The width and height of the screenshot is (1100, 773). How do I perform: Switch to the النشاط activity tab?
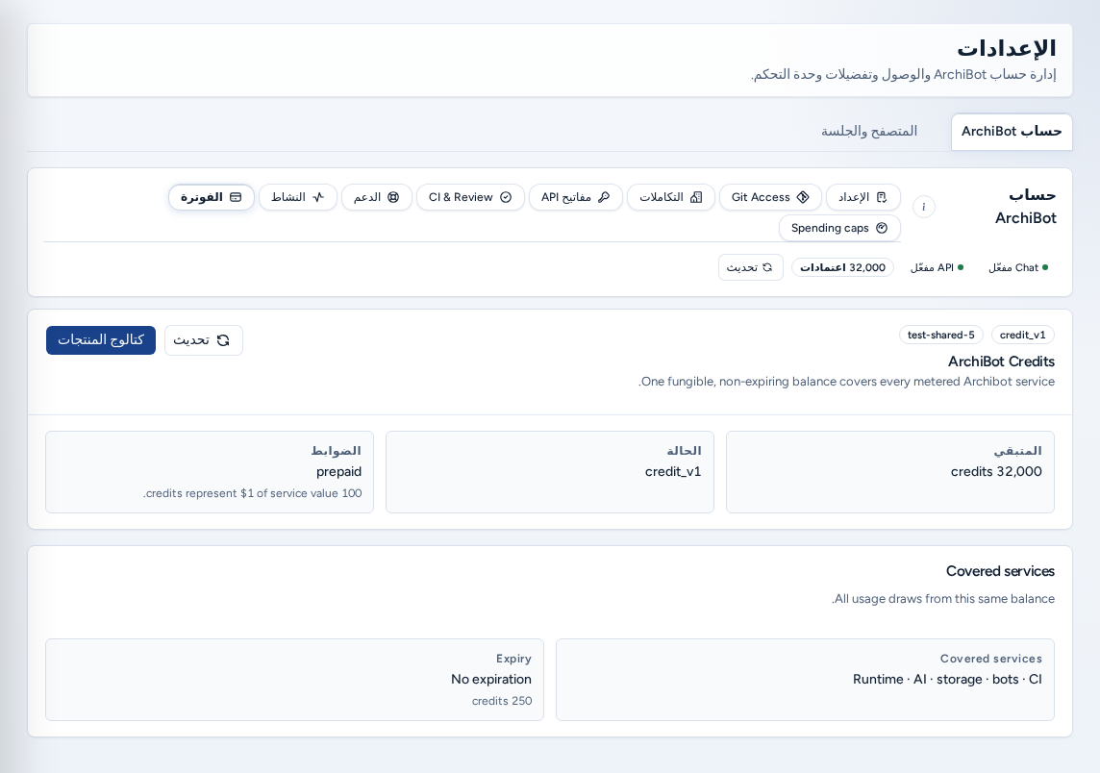[297, 197]
